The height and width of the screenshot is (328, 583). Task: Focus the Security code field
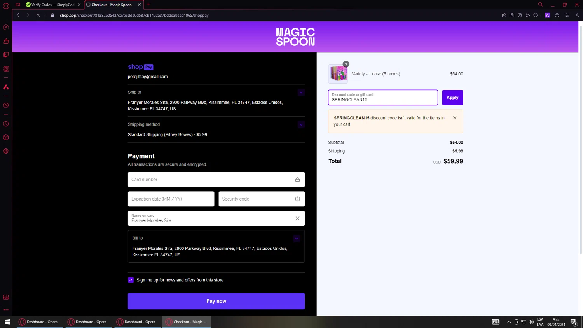coord(261,199)
